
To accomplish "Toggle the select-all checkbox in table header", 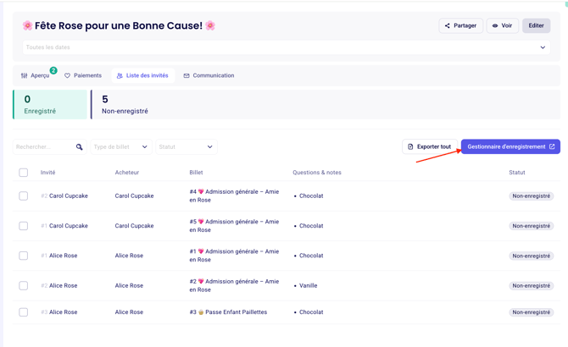I will pos(24,173).
